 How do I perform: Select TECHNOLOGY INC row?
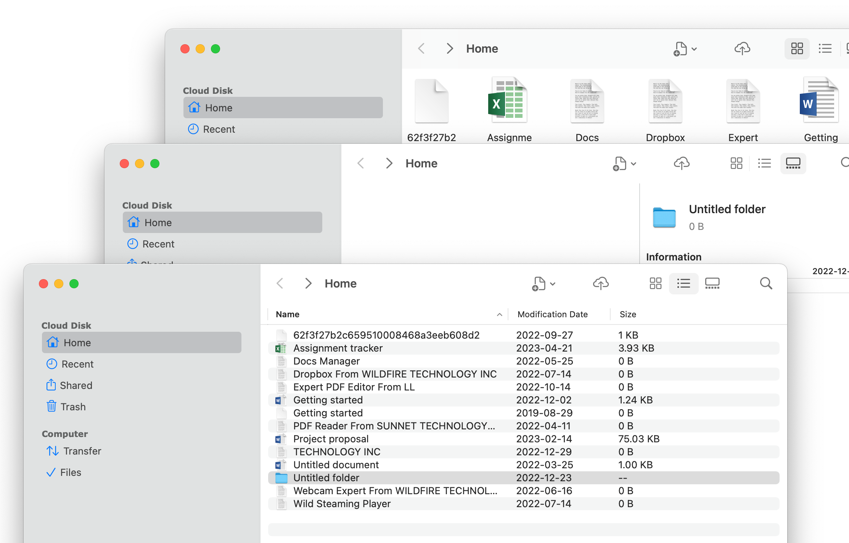pos(524,452)
